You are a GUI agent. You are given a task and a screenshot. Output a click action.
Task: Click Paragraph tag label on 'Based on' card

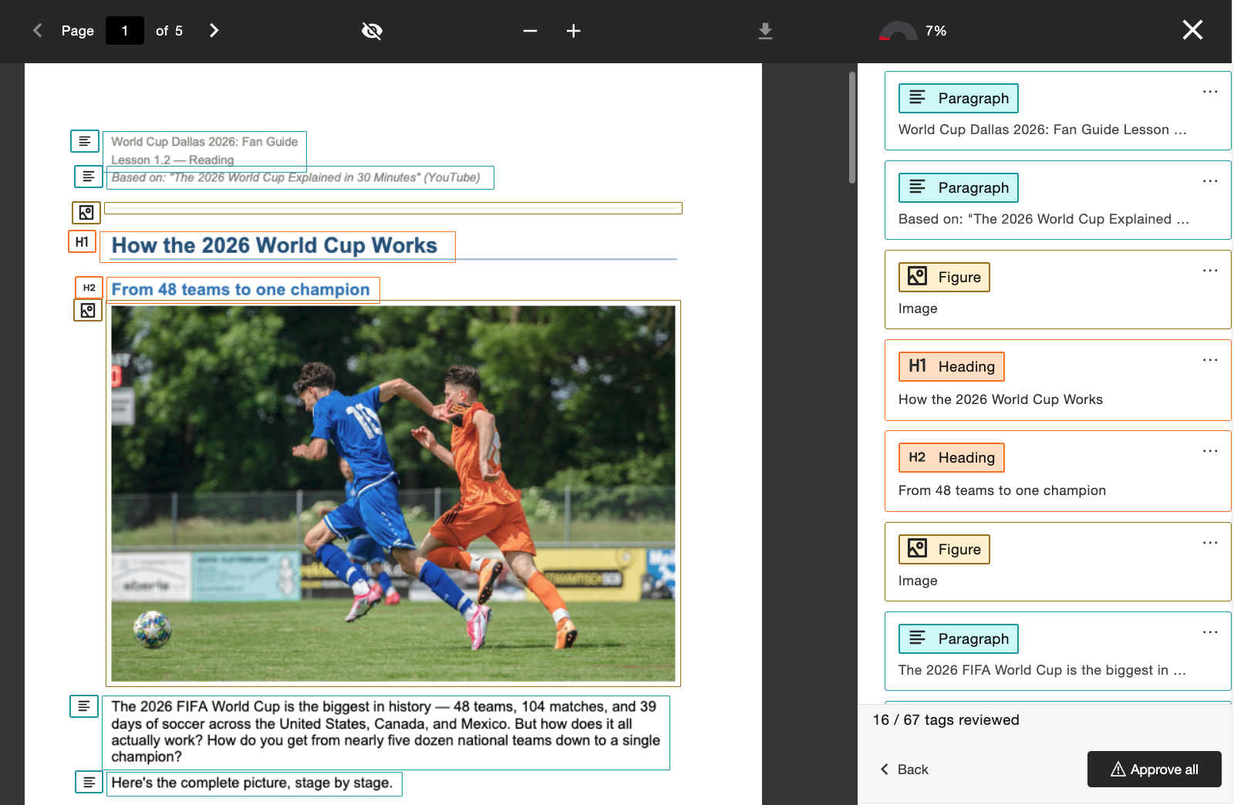click(x=959, y=187)
